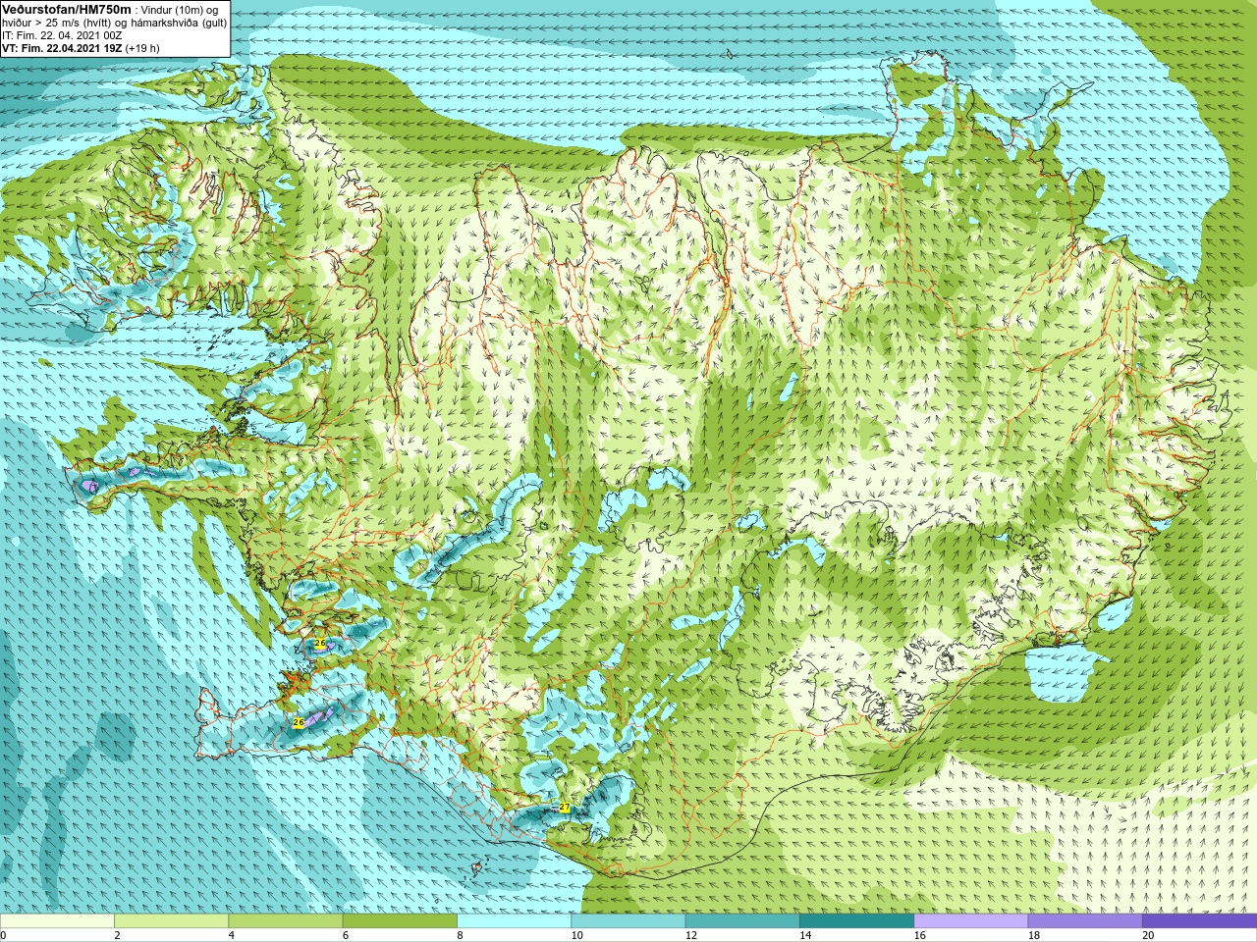Click the scale label '2'

point(117,935)
